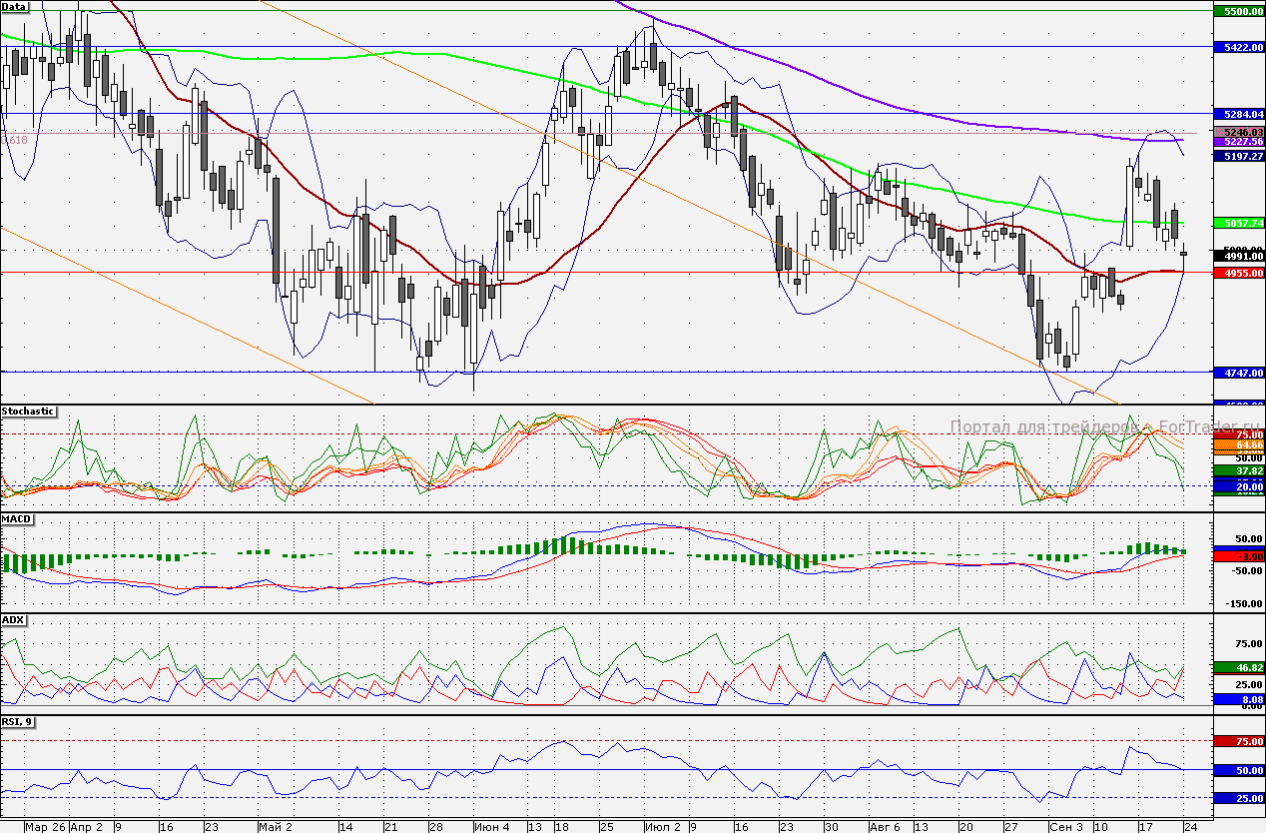Click the MACD indicator panel label
This screenshot has width=1266, height=833.
click(x=16, y=517)
